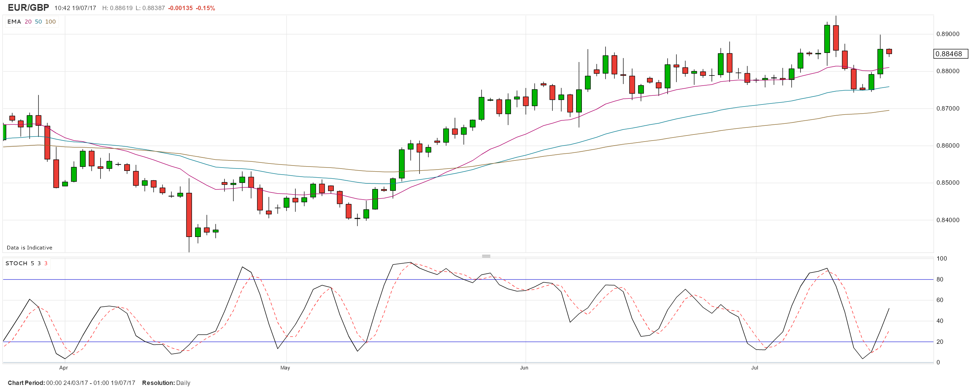The width and height of the screenshot is (972, 389).
Task: Click the STOCH 5 parameter value
Action: tap(32, 263)
